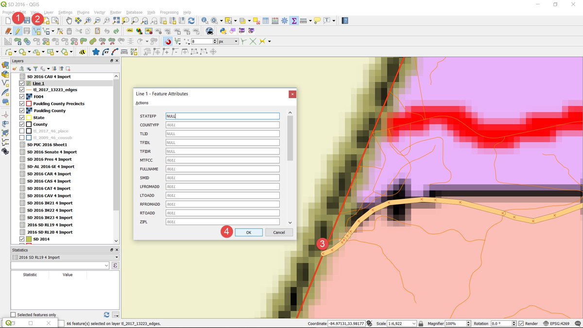
Task: Open the Layer menu
Action: tap(49, 12)
